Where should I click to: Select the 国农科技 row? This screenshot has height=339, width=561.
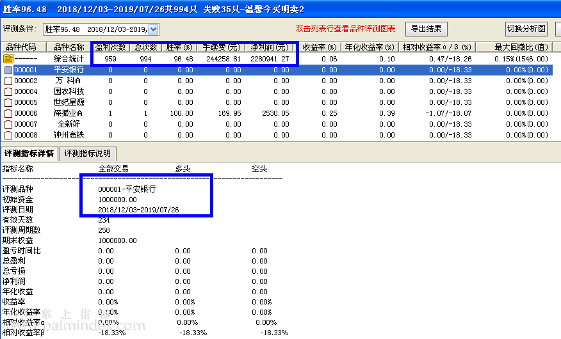[x=277, y=92]
